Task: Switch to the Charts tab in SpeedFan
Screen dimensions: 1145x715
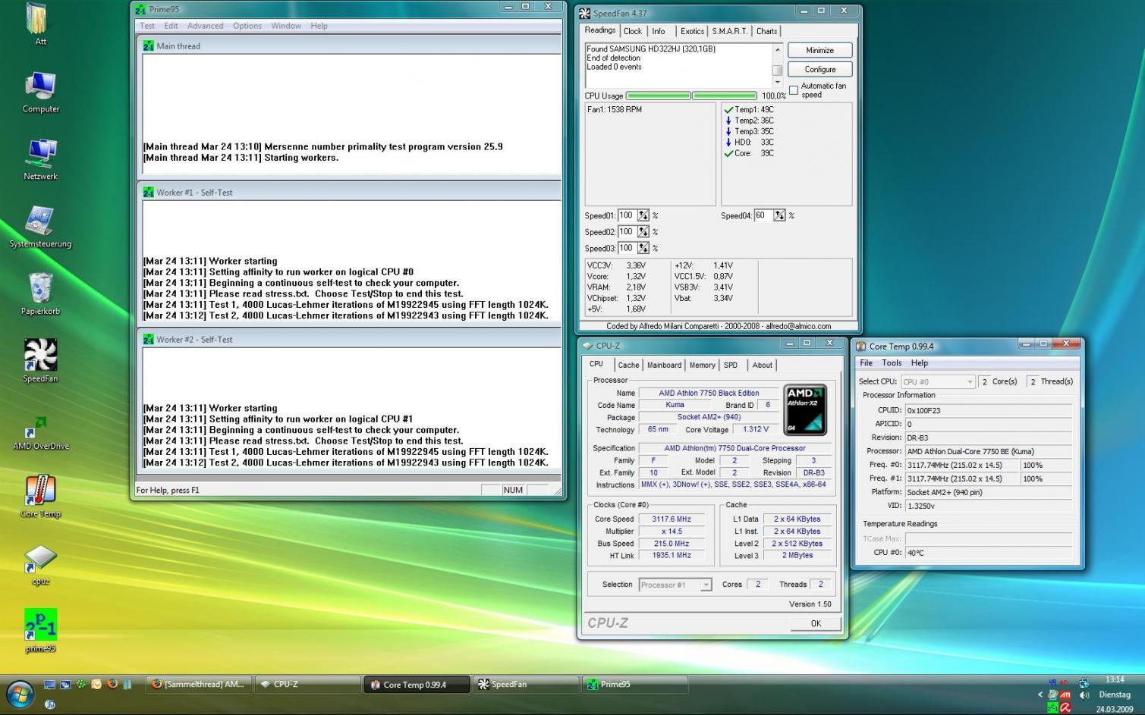Action: pyautogui.click(x=766, y=31)
